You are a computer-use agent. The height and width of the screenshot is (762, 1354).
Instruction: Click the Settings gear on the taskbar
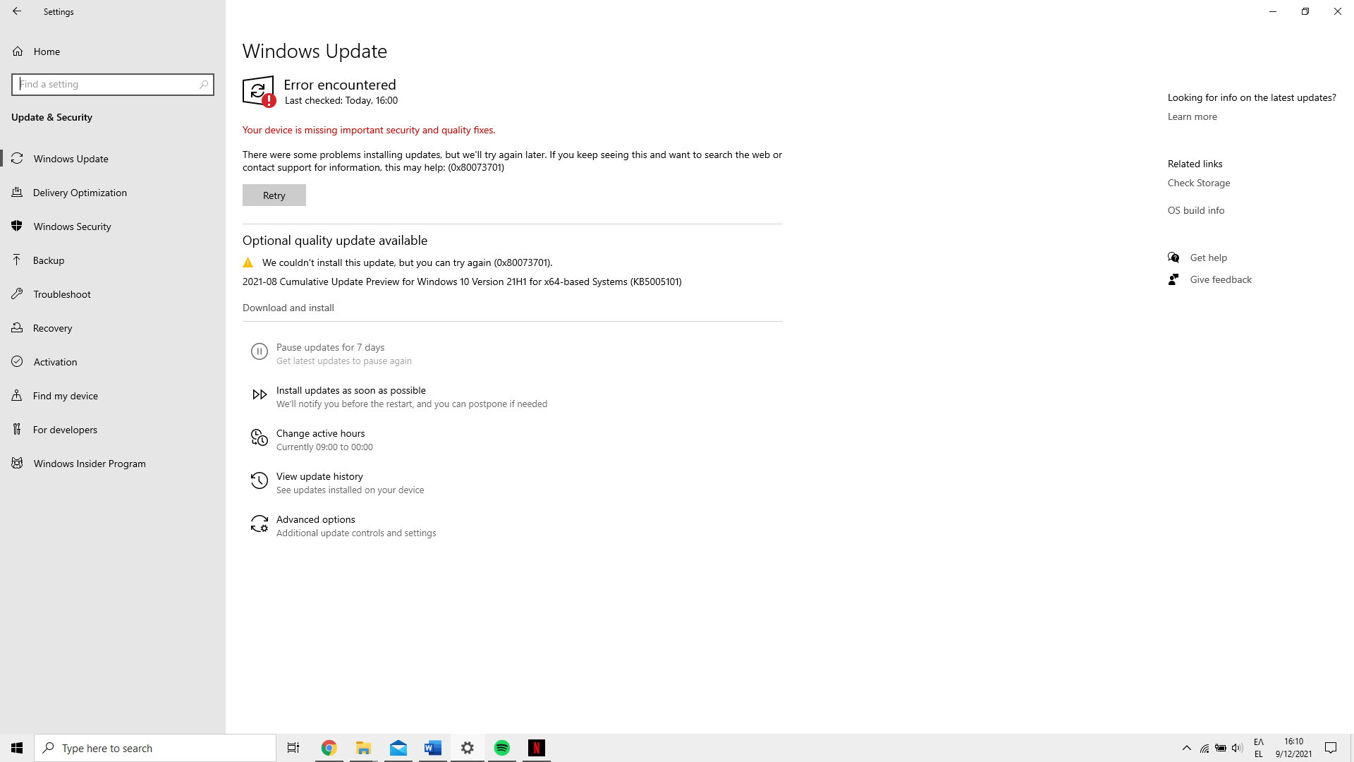(467, 748)
